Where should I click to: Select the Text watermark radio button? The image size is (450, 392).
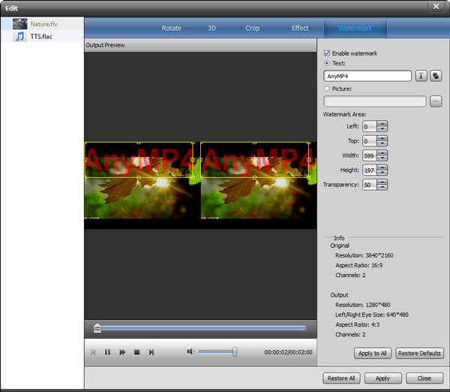[327, 63]
